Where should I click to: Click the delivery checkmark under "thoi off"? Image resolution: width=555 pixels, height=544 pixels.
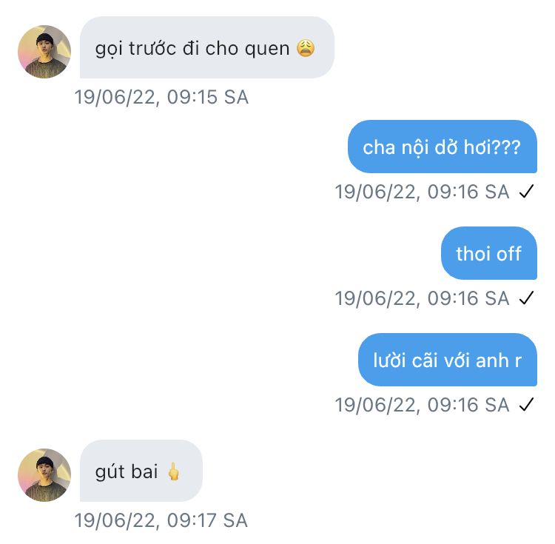(527, 299)
